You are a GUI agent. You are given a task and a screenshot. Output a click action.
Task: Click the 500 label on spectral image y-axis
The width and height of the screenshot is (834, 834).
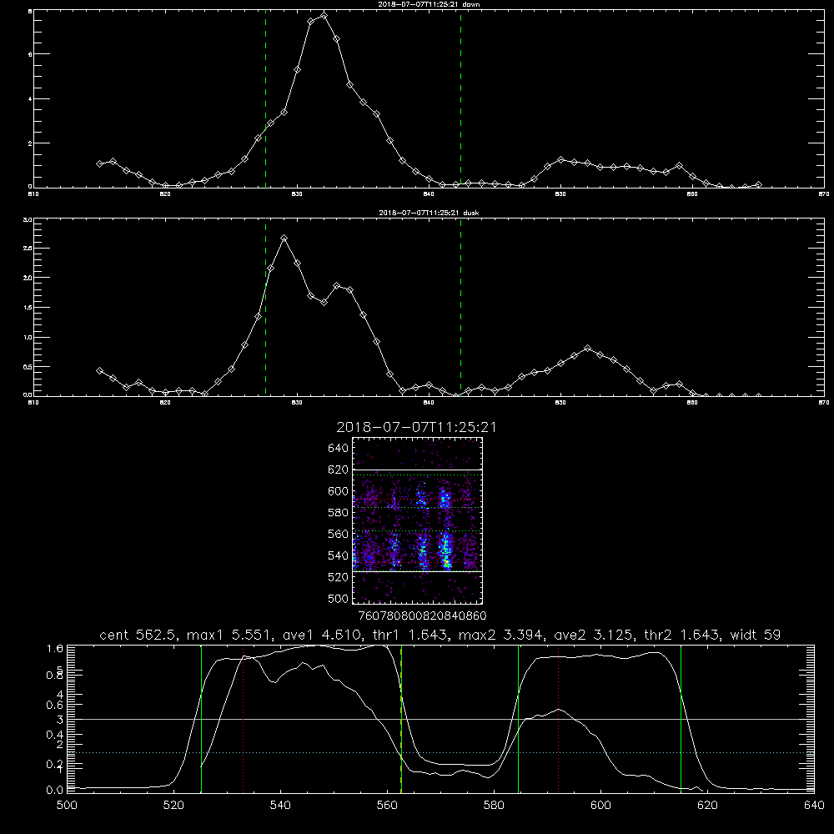[x=338, y=598]
